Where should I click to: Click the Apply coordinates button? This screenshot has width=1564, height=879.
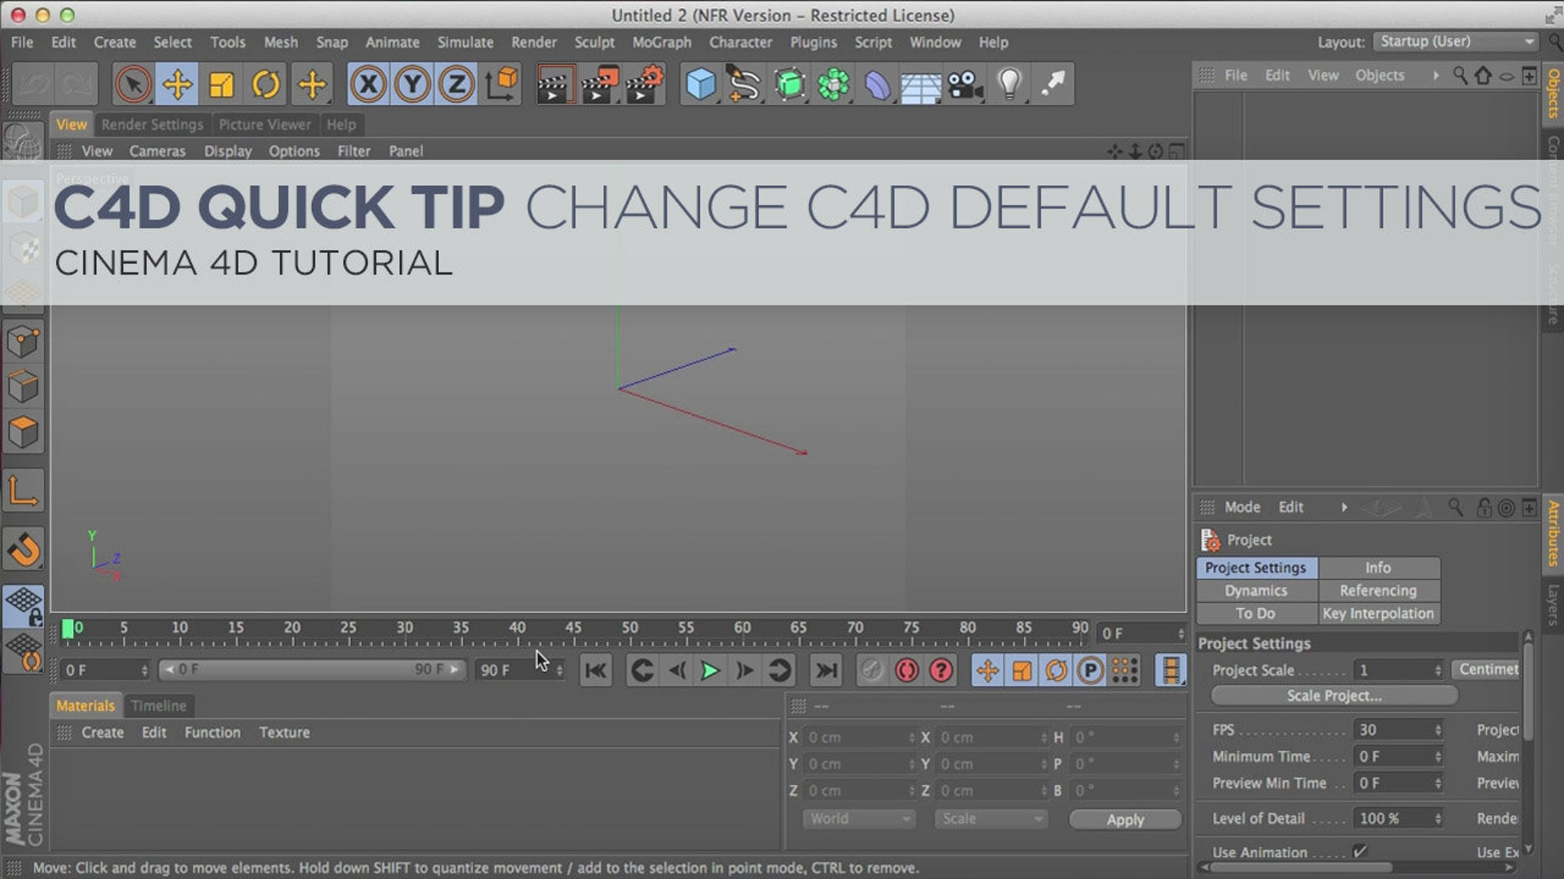[1125, 819]
